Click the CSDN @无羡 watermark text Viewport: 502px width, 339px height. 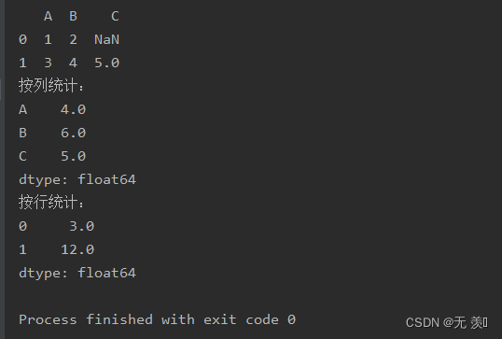tap(447, 323)
